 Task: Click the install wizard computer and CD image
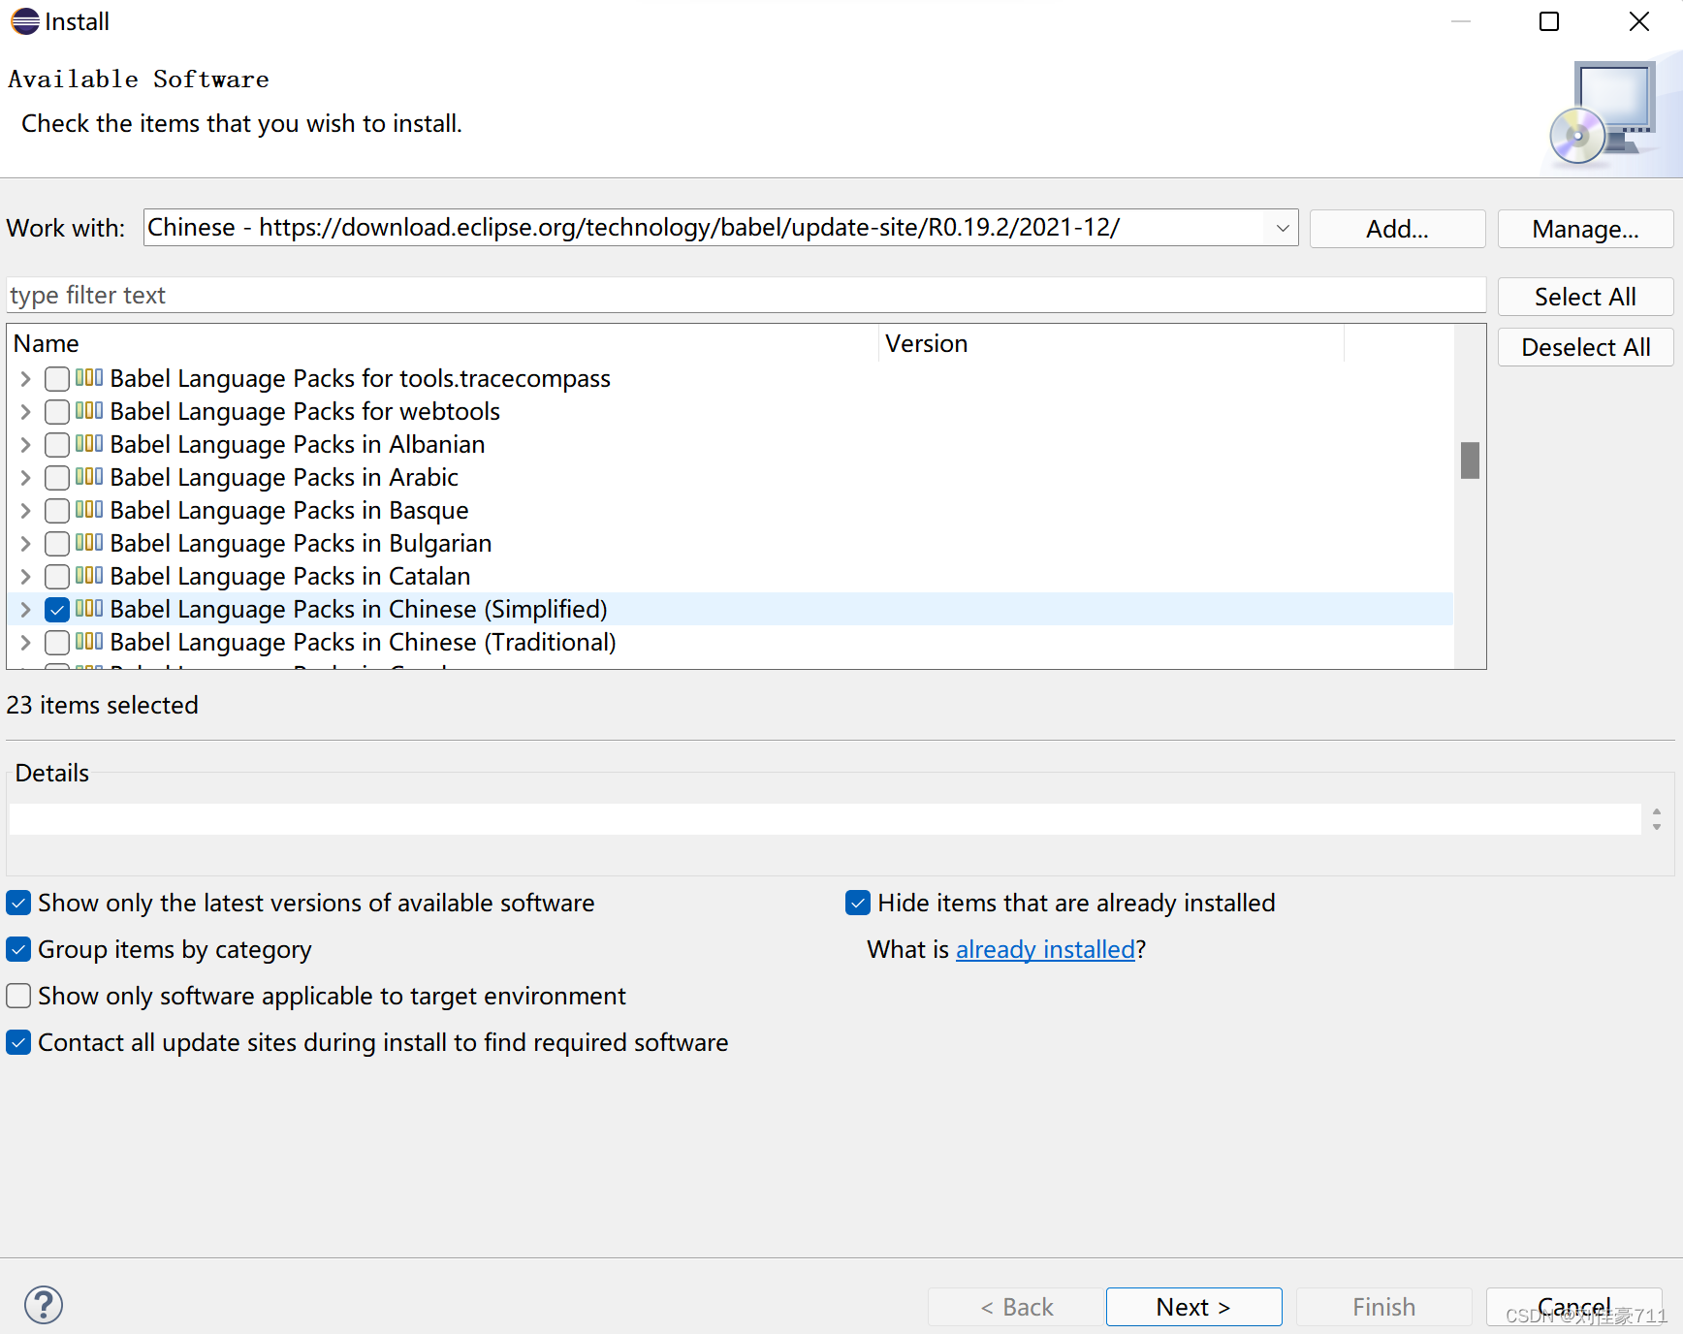point(1605,113)
